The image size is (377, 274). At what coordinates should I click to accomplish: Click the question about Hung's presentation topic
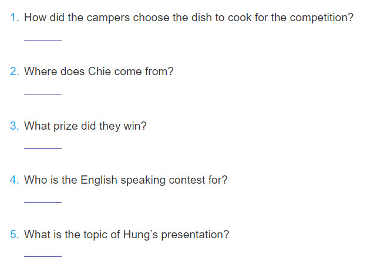126,234
